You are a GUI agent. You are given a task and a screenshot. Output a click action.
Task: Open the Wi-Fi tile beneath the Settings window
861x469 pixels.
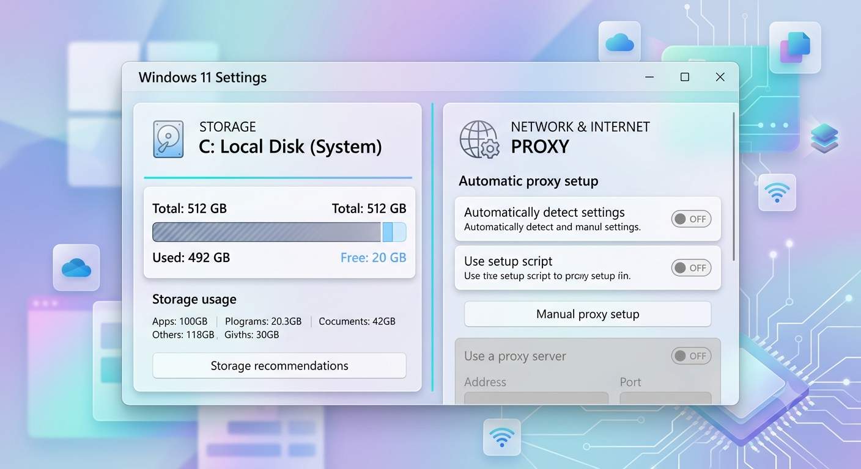(x=502, y=437)
